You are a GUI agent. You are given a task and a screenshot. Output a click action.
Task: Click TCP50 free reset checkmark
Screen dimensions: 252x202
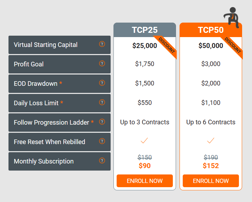click(211, 141)
